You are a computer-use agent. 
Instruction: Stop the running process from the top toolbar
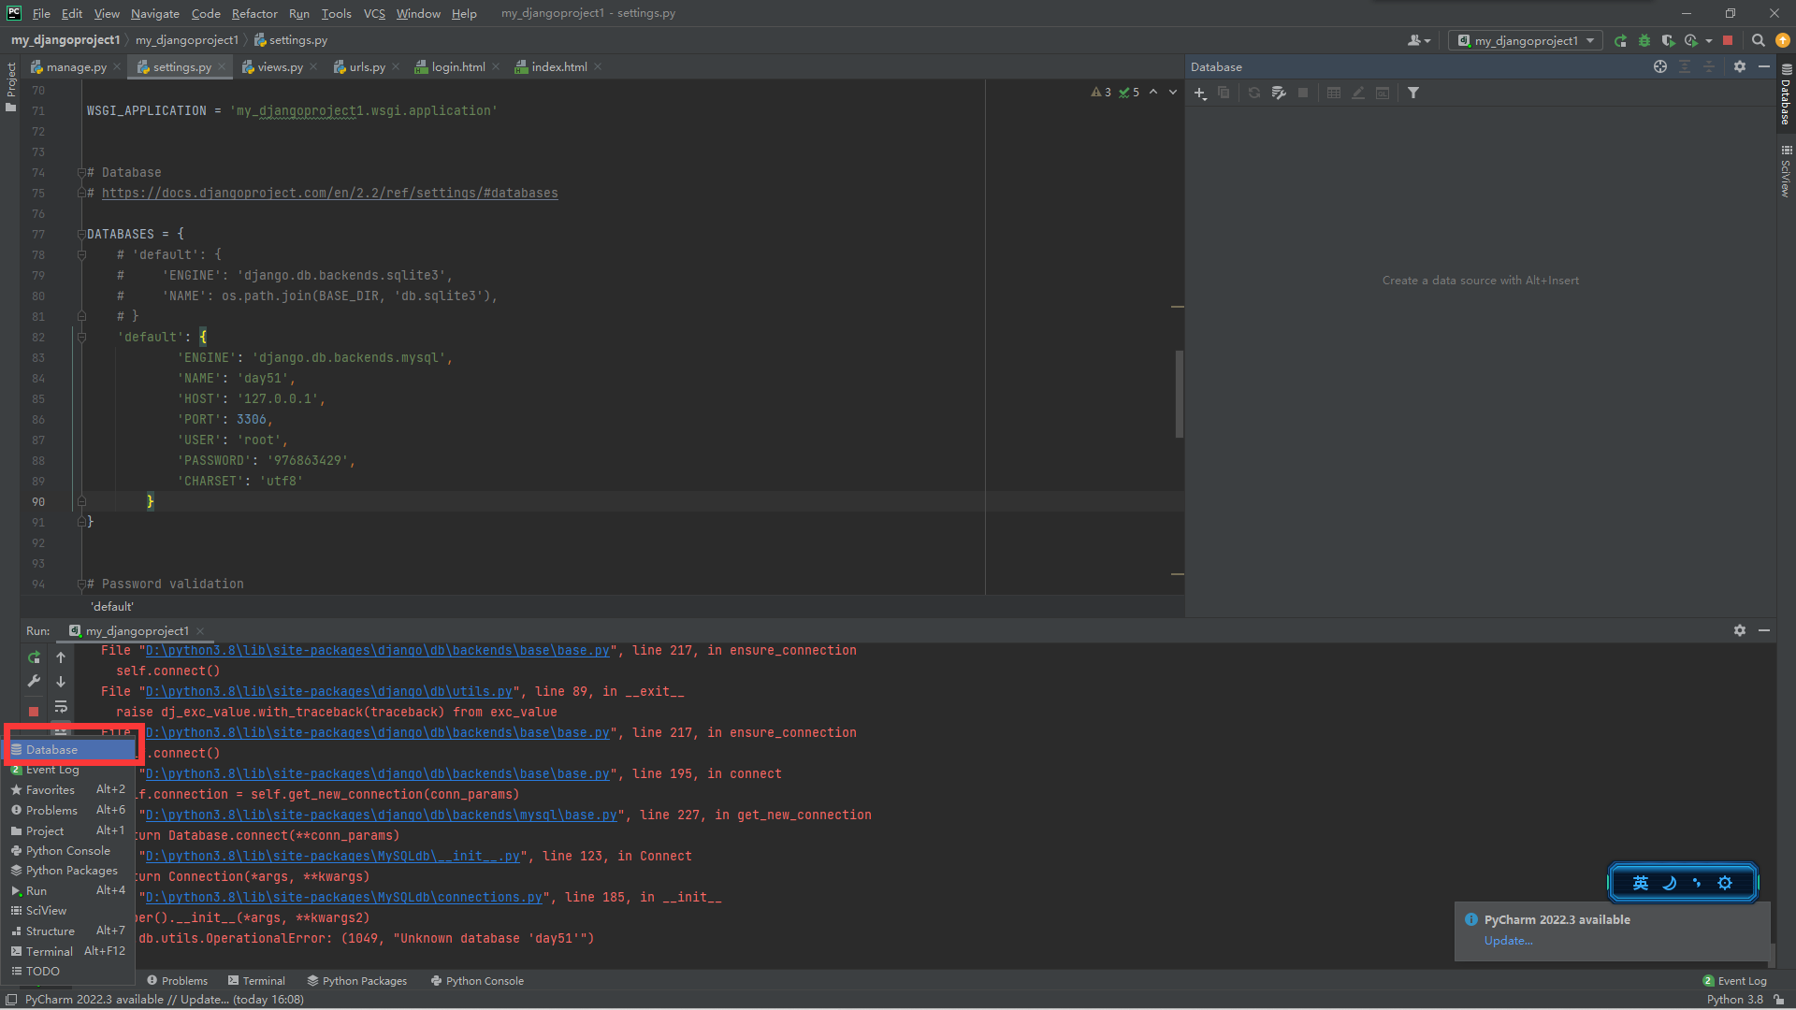1728,40
